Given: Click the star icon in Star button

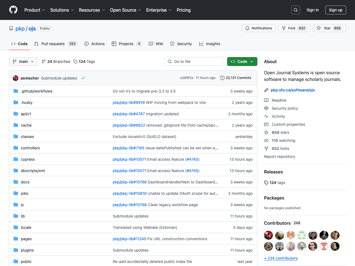Looking at the screenshot, I should [x=319, y=28].
